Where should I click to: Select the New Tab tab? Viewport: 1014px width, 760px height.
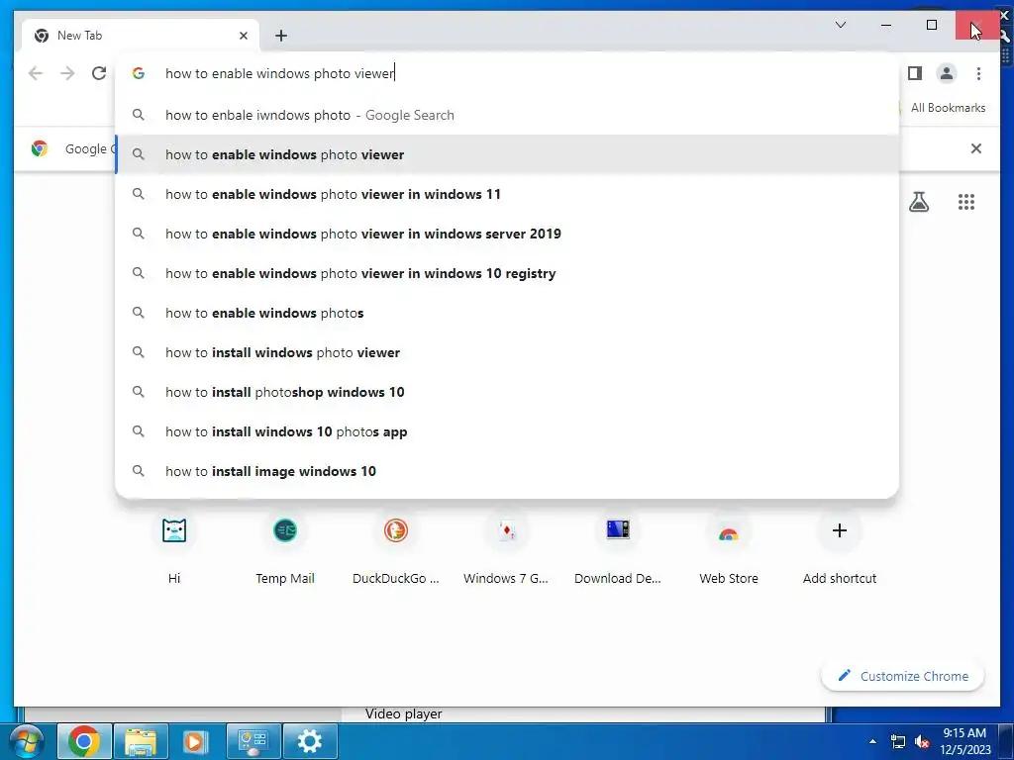click(x=141, y=36)
